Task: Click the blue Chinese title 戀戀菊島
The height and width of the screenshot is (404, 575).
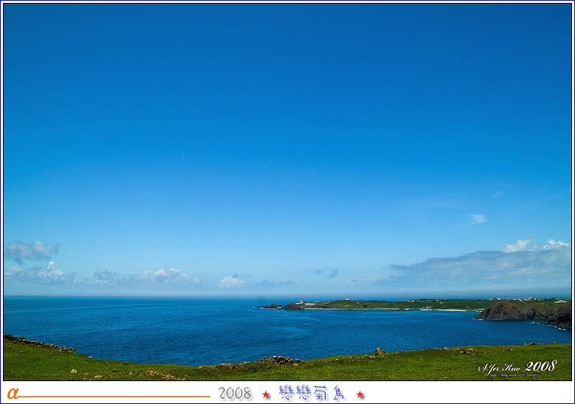Action: (x=313, y=393)
